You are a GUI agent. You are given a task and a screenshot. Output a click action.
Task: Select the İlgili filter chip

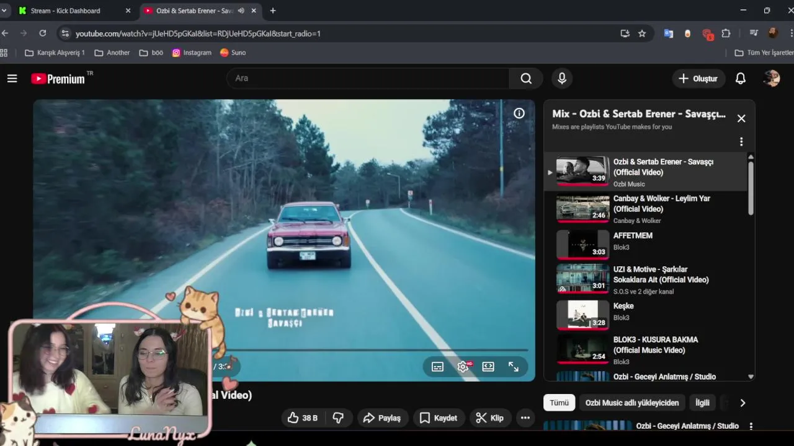(702, 403)
